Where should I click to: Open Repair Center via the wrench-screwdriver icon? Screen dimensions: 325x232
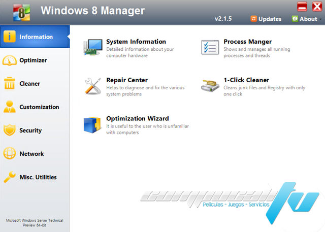coord(93,86)
